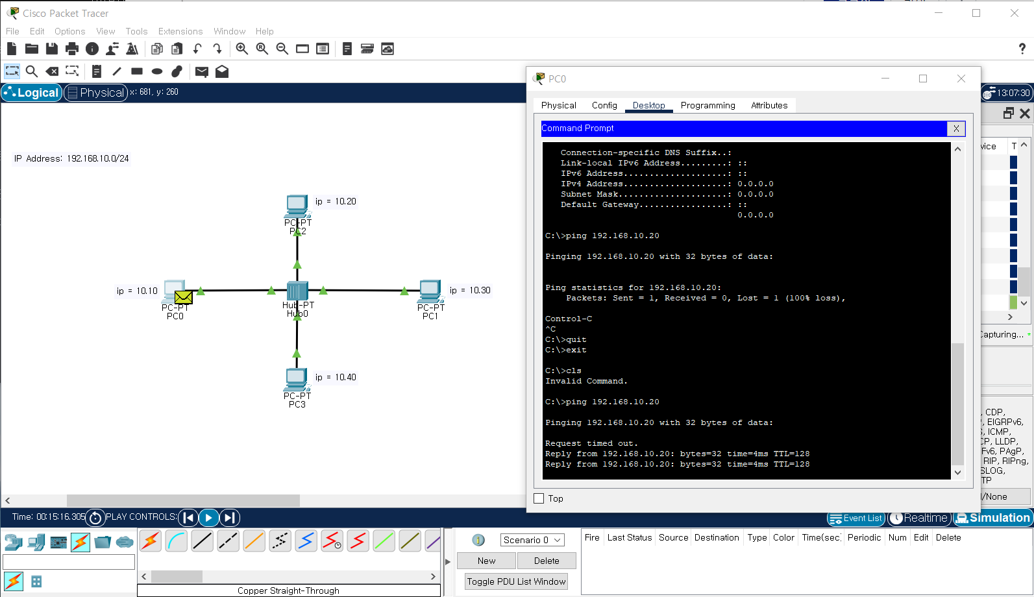Activate the Inspect magnifier tool
Screen dimensions: 1034x597
pyautogui.click(x=32, y=71)
